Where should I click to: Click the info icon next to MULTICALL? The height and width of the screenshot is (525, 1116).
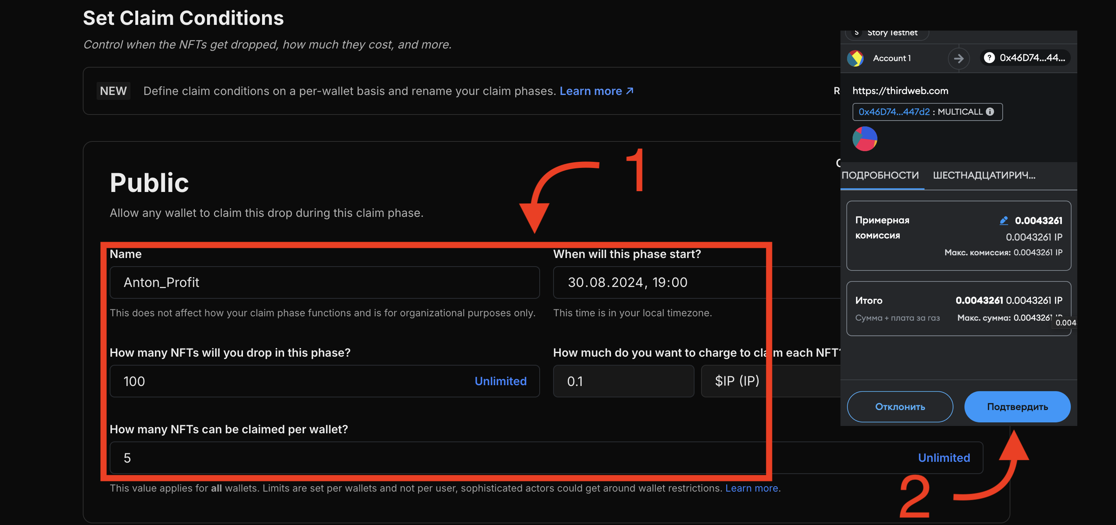[x=990, y=112]
